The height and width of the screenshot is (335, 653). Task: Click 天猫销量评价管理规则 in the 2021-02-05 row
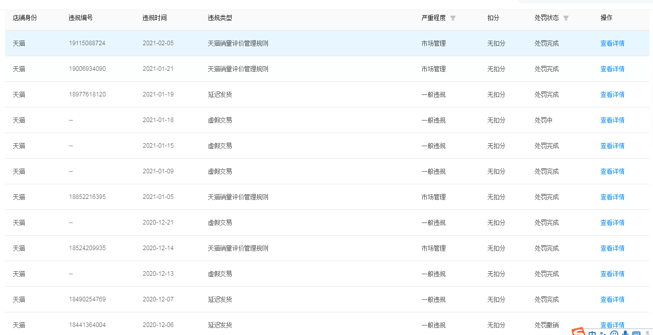(x=238, y=43)
